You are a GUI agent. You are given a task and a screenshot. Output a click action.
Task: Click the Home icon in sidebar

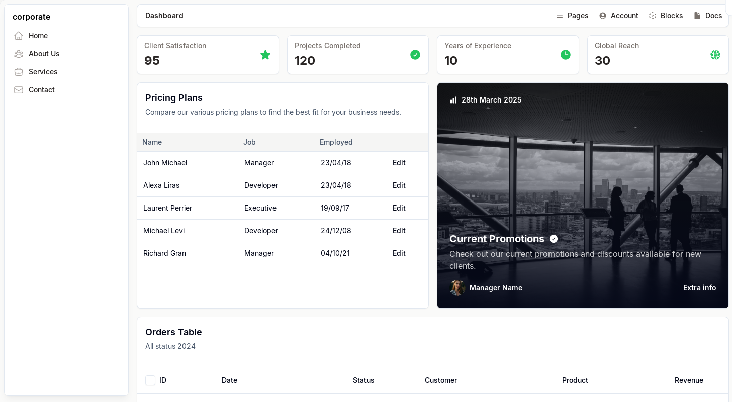point(19,36)
